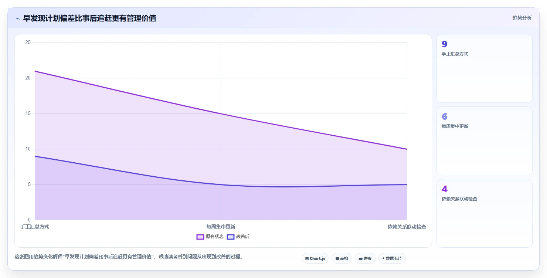
Task: Select the 表格 tag chip
Action: point(342,258)
